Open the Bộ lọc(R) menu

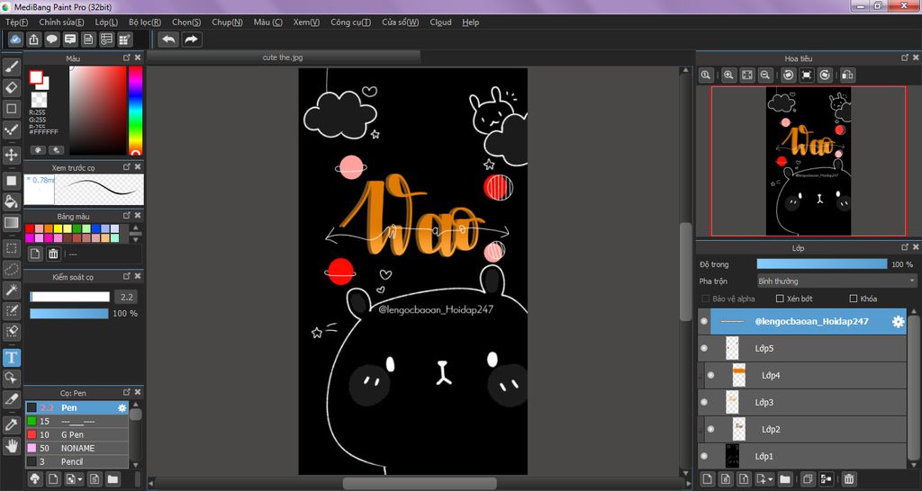pyautogui.click(x=145, y=22)
